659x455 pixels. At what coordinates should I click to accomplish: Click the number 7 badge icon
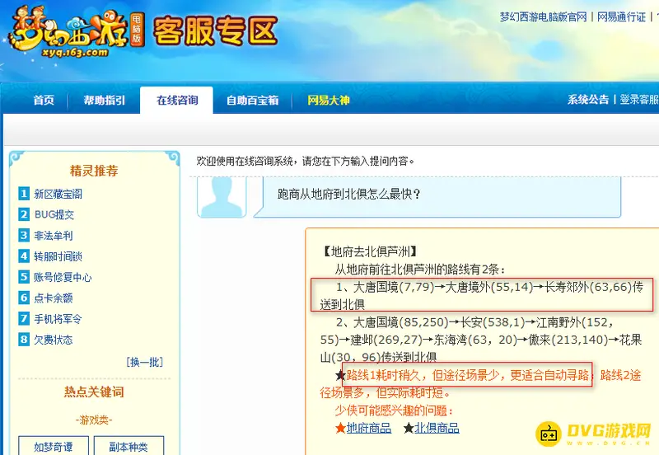[24, 318]
